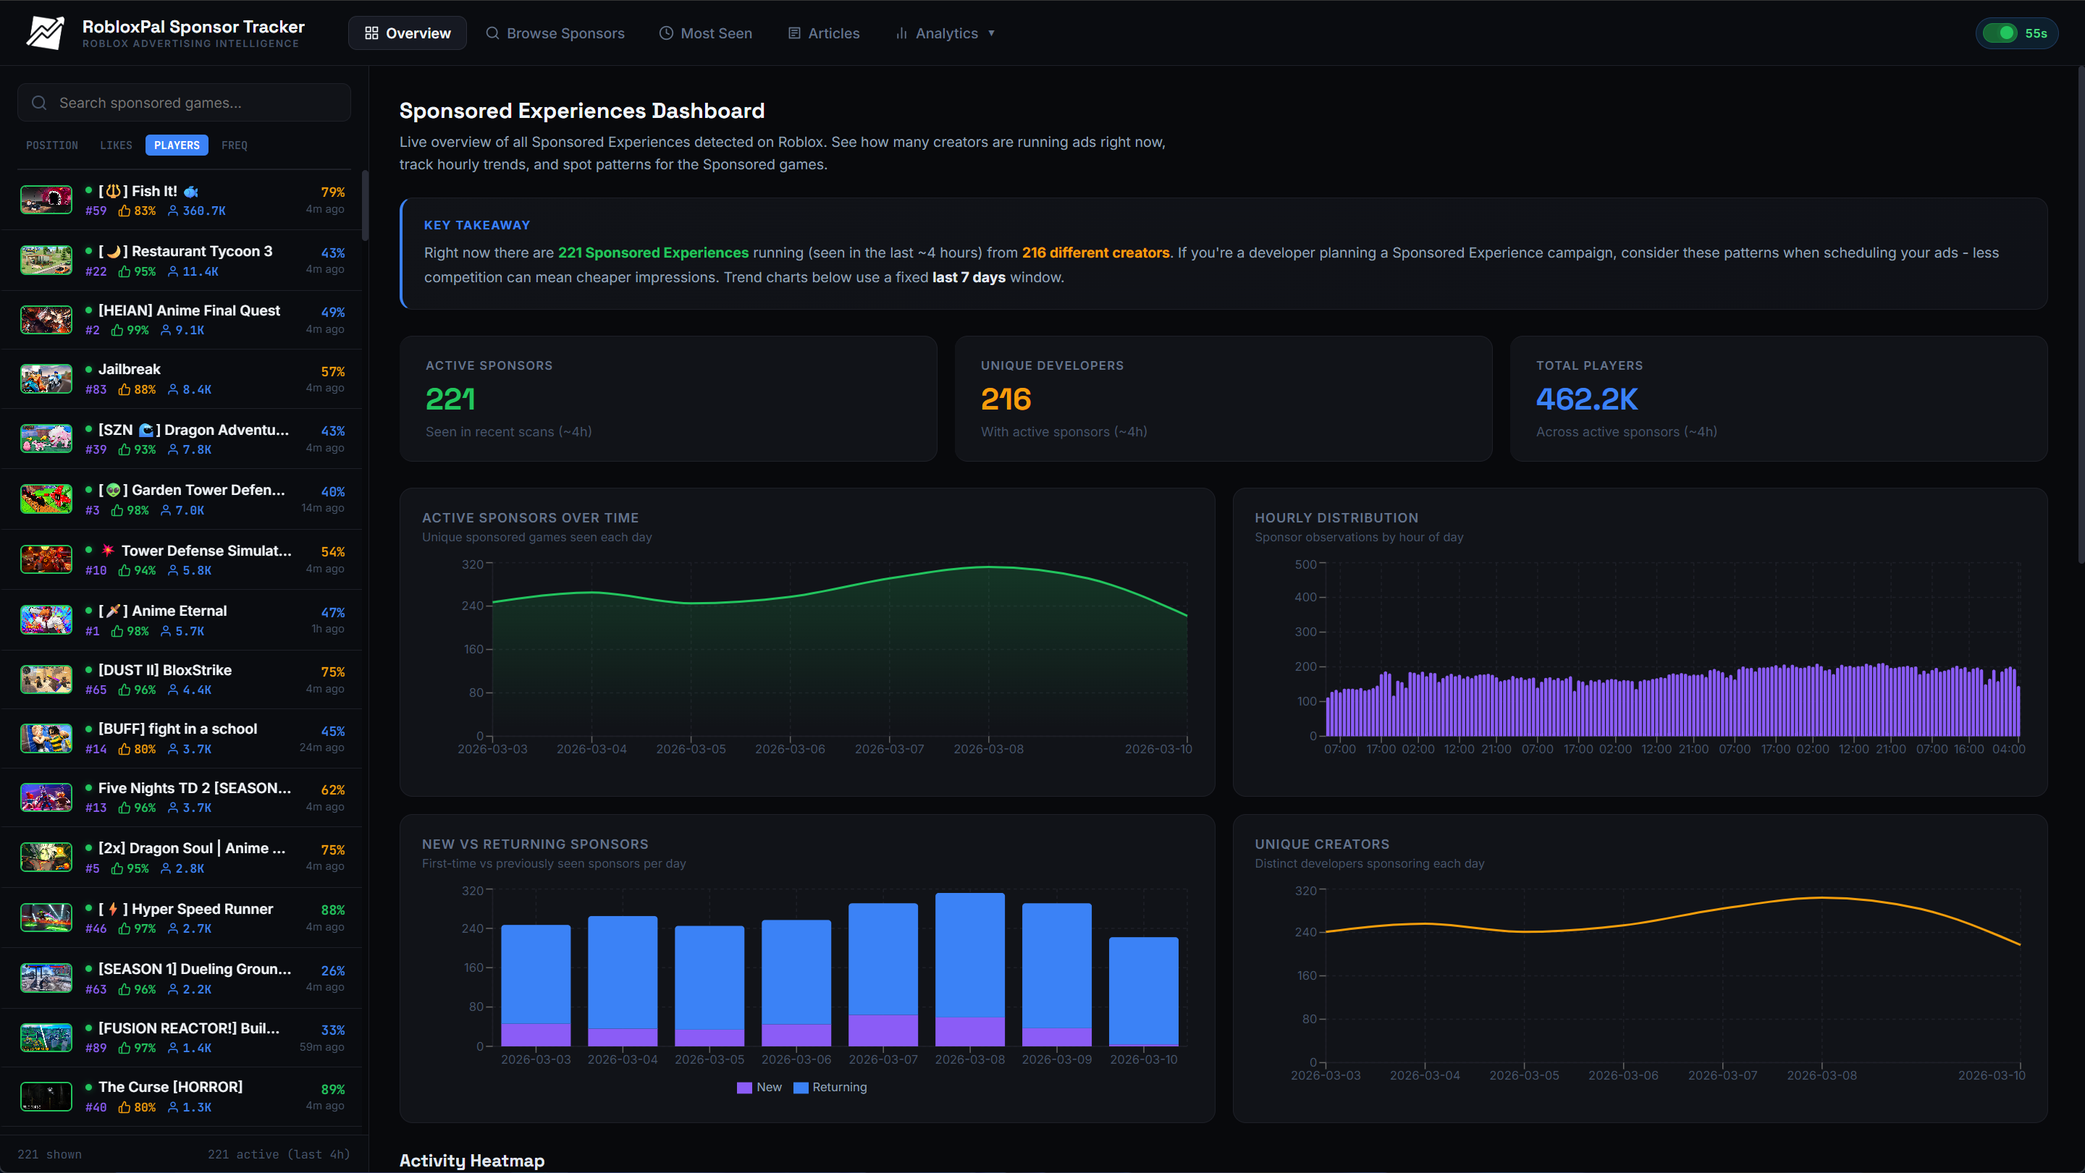
Task: Click the search magnifier icon in sidebar
Action: click(39, 103)
